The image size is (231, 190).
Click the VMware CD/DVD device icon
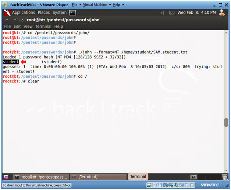[154, 185]
